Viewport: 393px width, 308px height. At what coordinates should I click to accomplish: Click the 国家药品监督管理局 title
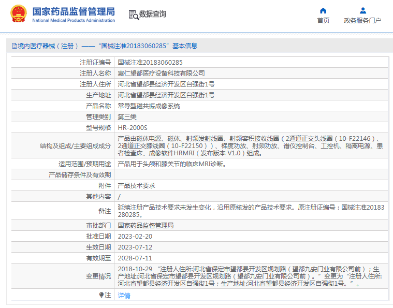point(74,12)
